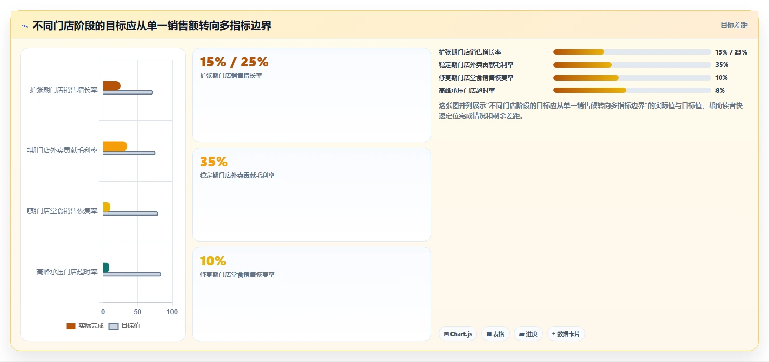Click target bar for 高峰承压门店超时率 in chart
Image resolution: width=769 pixels, height=362 pixels.
coord(132,274)
